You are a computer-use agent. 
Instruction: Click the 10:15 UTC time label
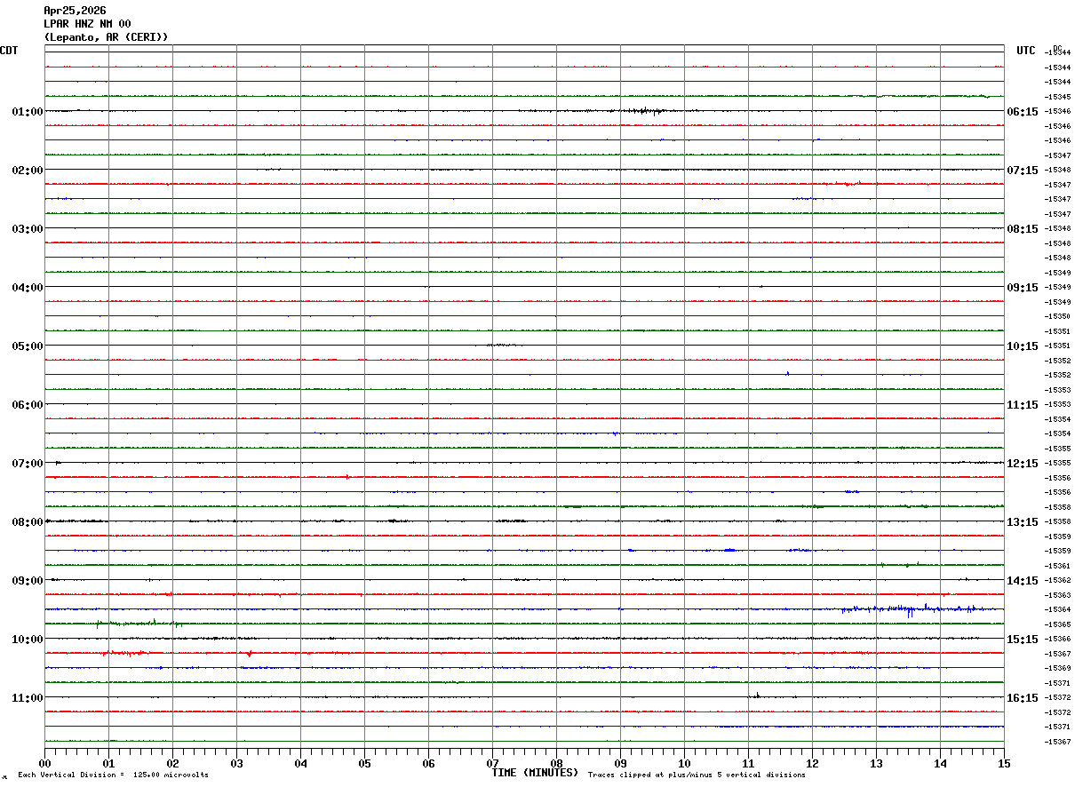pyautogui.click(x=1022, y=346)
